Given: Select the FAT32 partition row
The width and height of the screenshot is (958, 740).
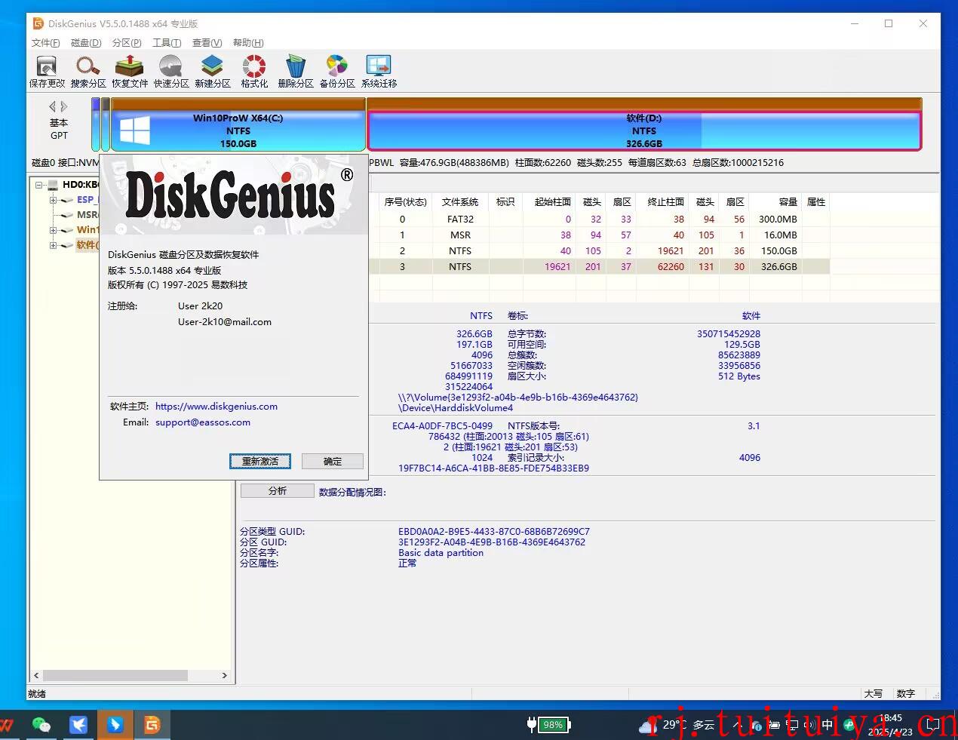Looking at the screenshot, I should (x=600, y=220).
